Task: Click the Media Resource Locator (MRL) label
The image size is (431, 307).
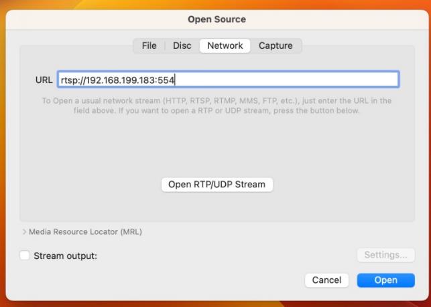Action: 85,232
